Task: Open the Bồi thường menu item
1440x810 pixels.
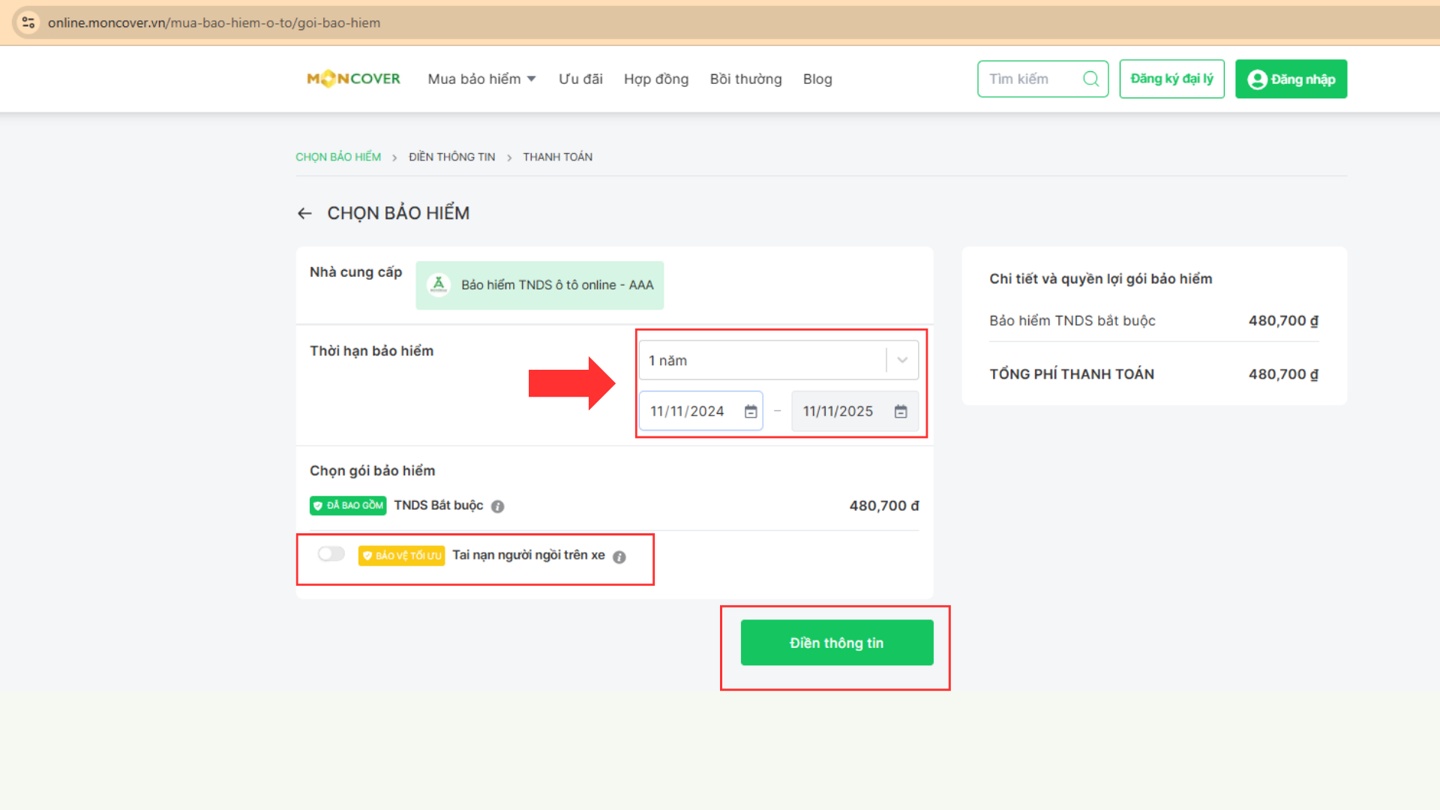Action: point(745,79)
